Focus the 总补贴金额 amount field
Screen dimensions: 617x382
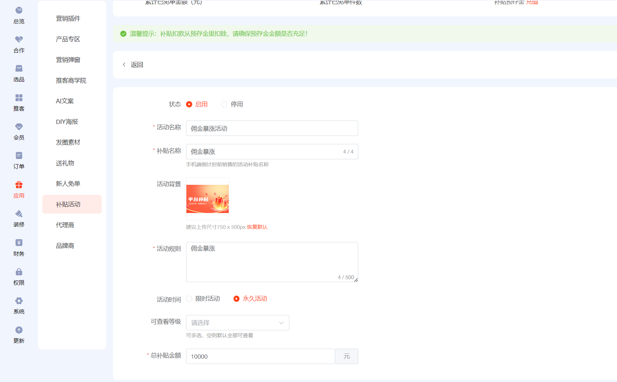(x=260, y=357)
